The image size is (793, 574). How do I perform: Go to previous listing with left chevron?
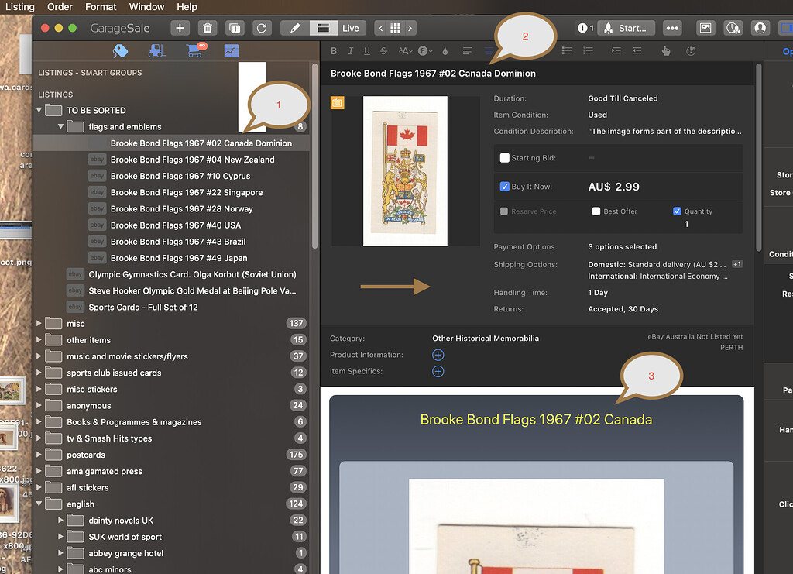point(381,28)
